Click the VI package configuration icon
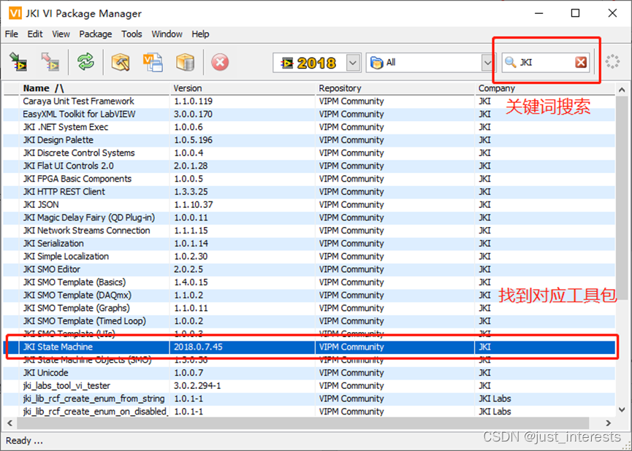 pos(153,62)
